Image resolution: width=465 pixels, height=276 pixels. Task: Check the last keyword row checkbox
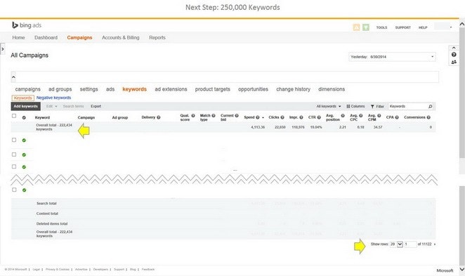(14, 190)
